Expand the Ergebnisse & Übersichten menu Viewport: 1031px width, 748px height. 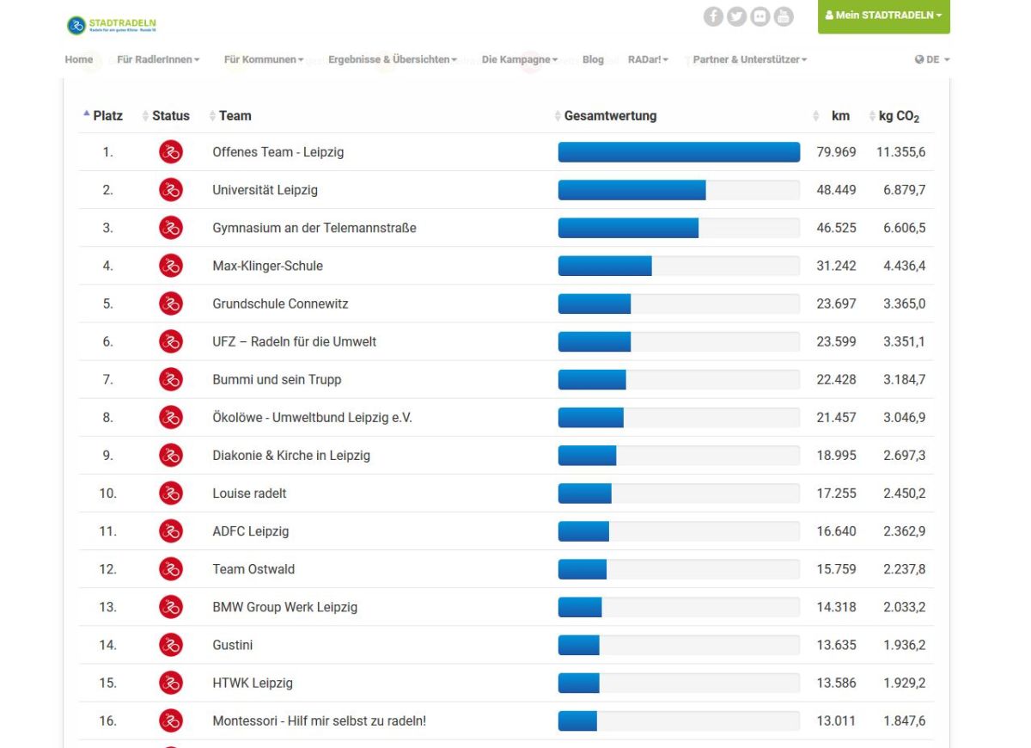[392, 60]
